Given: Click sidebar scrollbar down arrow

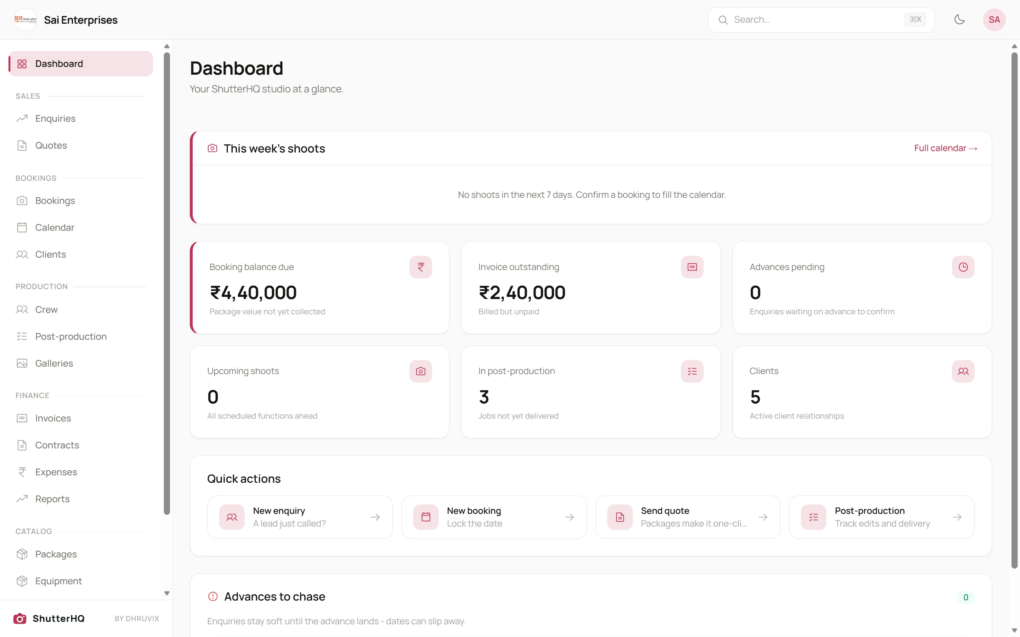Looking at the screenshot, I should point(166,593).
